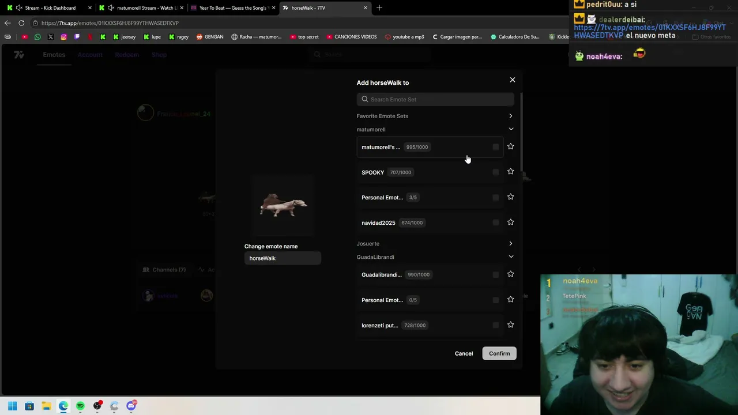Viewport: 738px width, 415px height.
Task: Open OBS Studio from taskbar
Action: pyautogui.click(x=97, y=406)
